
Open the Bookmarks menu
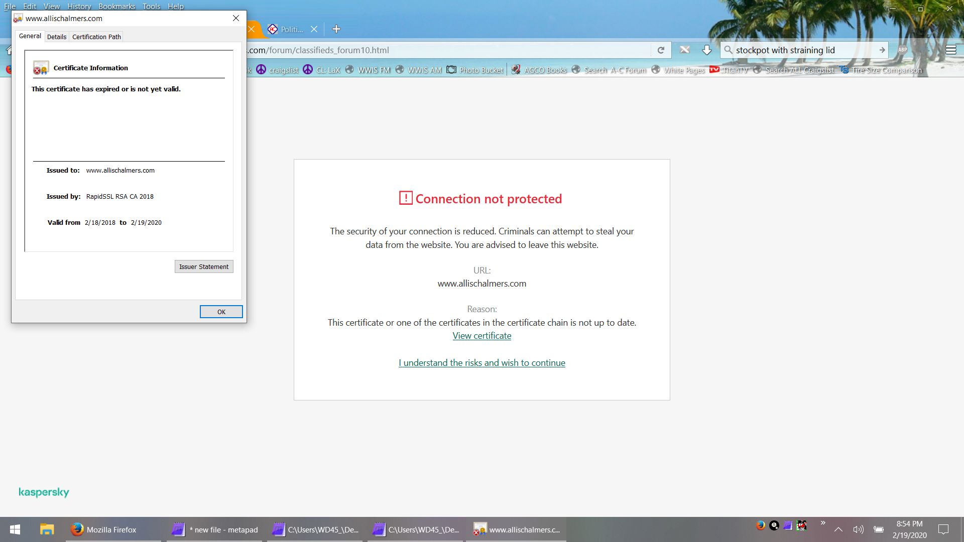pos(116,6)
